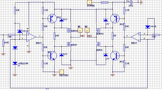Image resolution: width=162 pixels, height=99 pixels.
Task: Click the left IRF540 MOSFET symbol
Action: pyautogui.click(x=69, y=44)
